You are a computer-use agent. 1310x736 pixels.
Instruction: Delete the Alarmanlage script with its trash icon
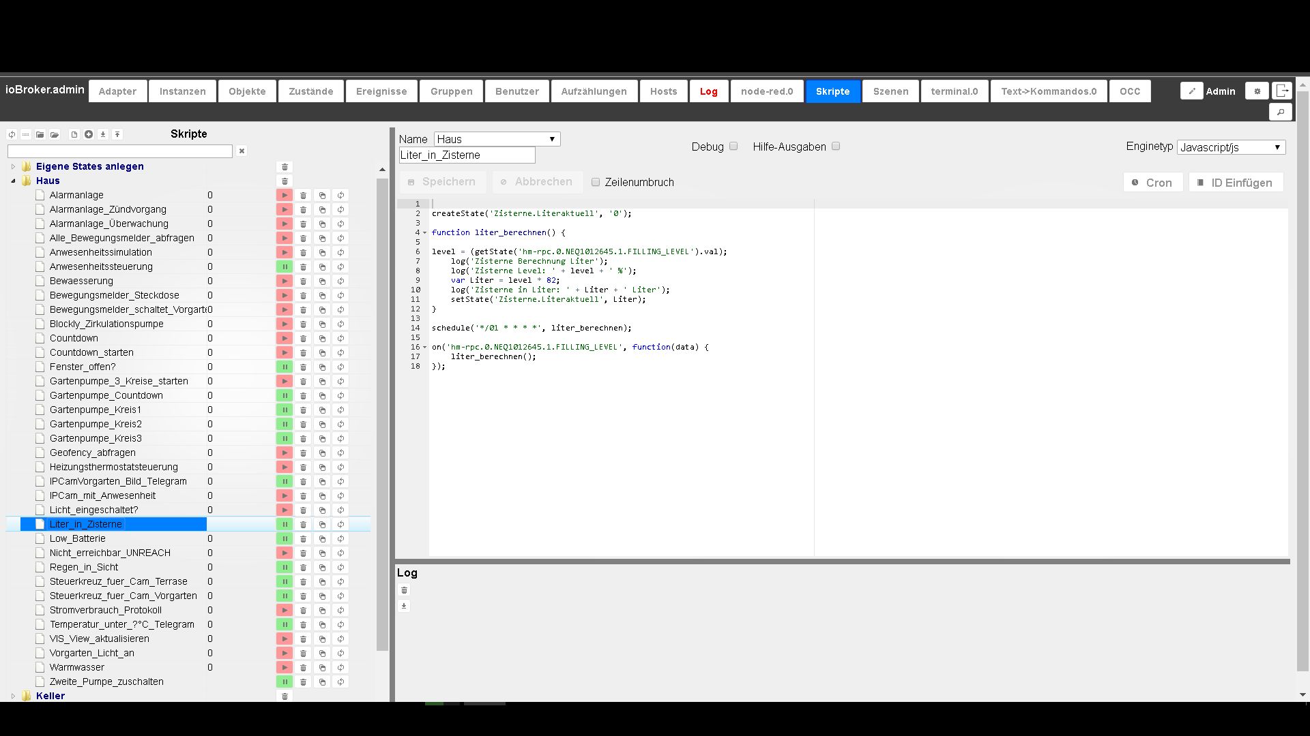(x=304, y=196)
